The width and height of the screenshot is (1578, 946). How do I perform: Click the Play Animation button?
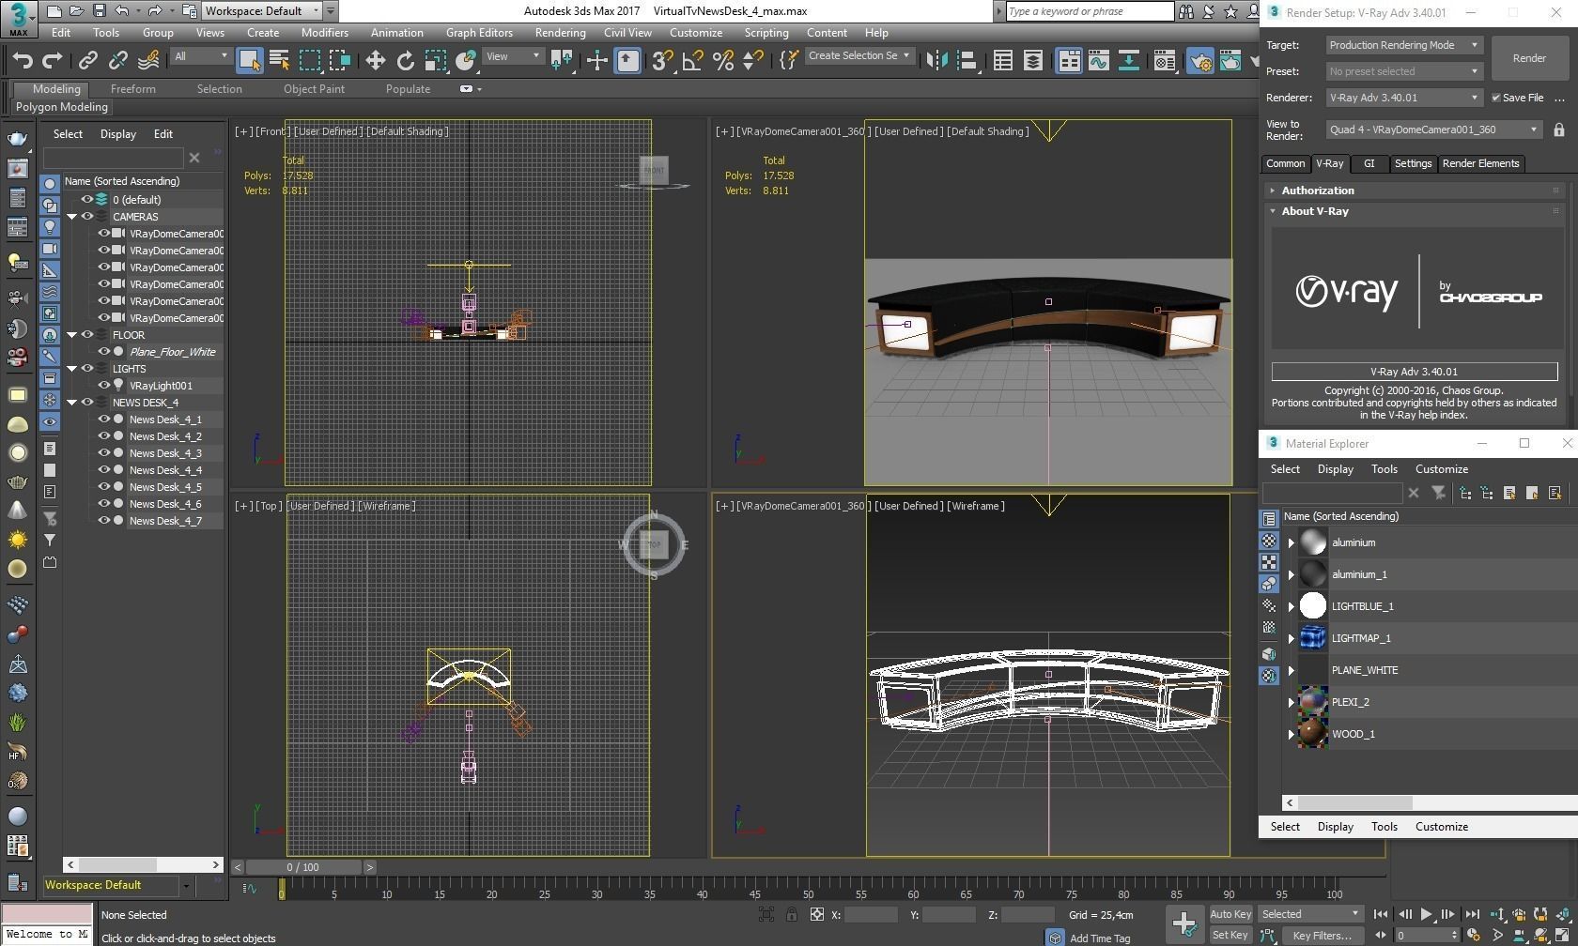tap(1426, 914)
